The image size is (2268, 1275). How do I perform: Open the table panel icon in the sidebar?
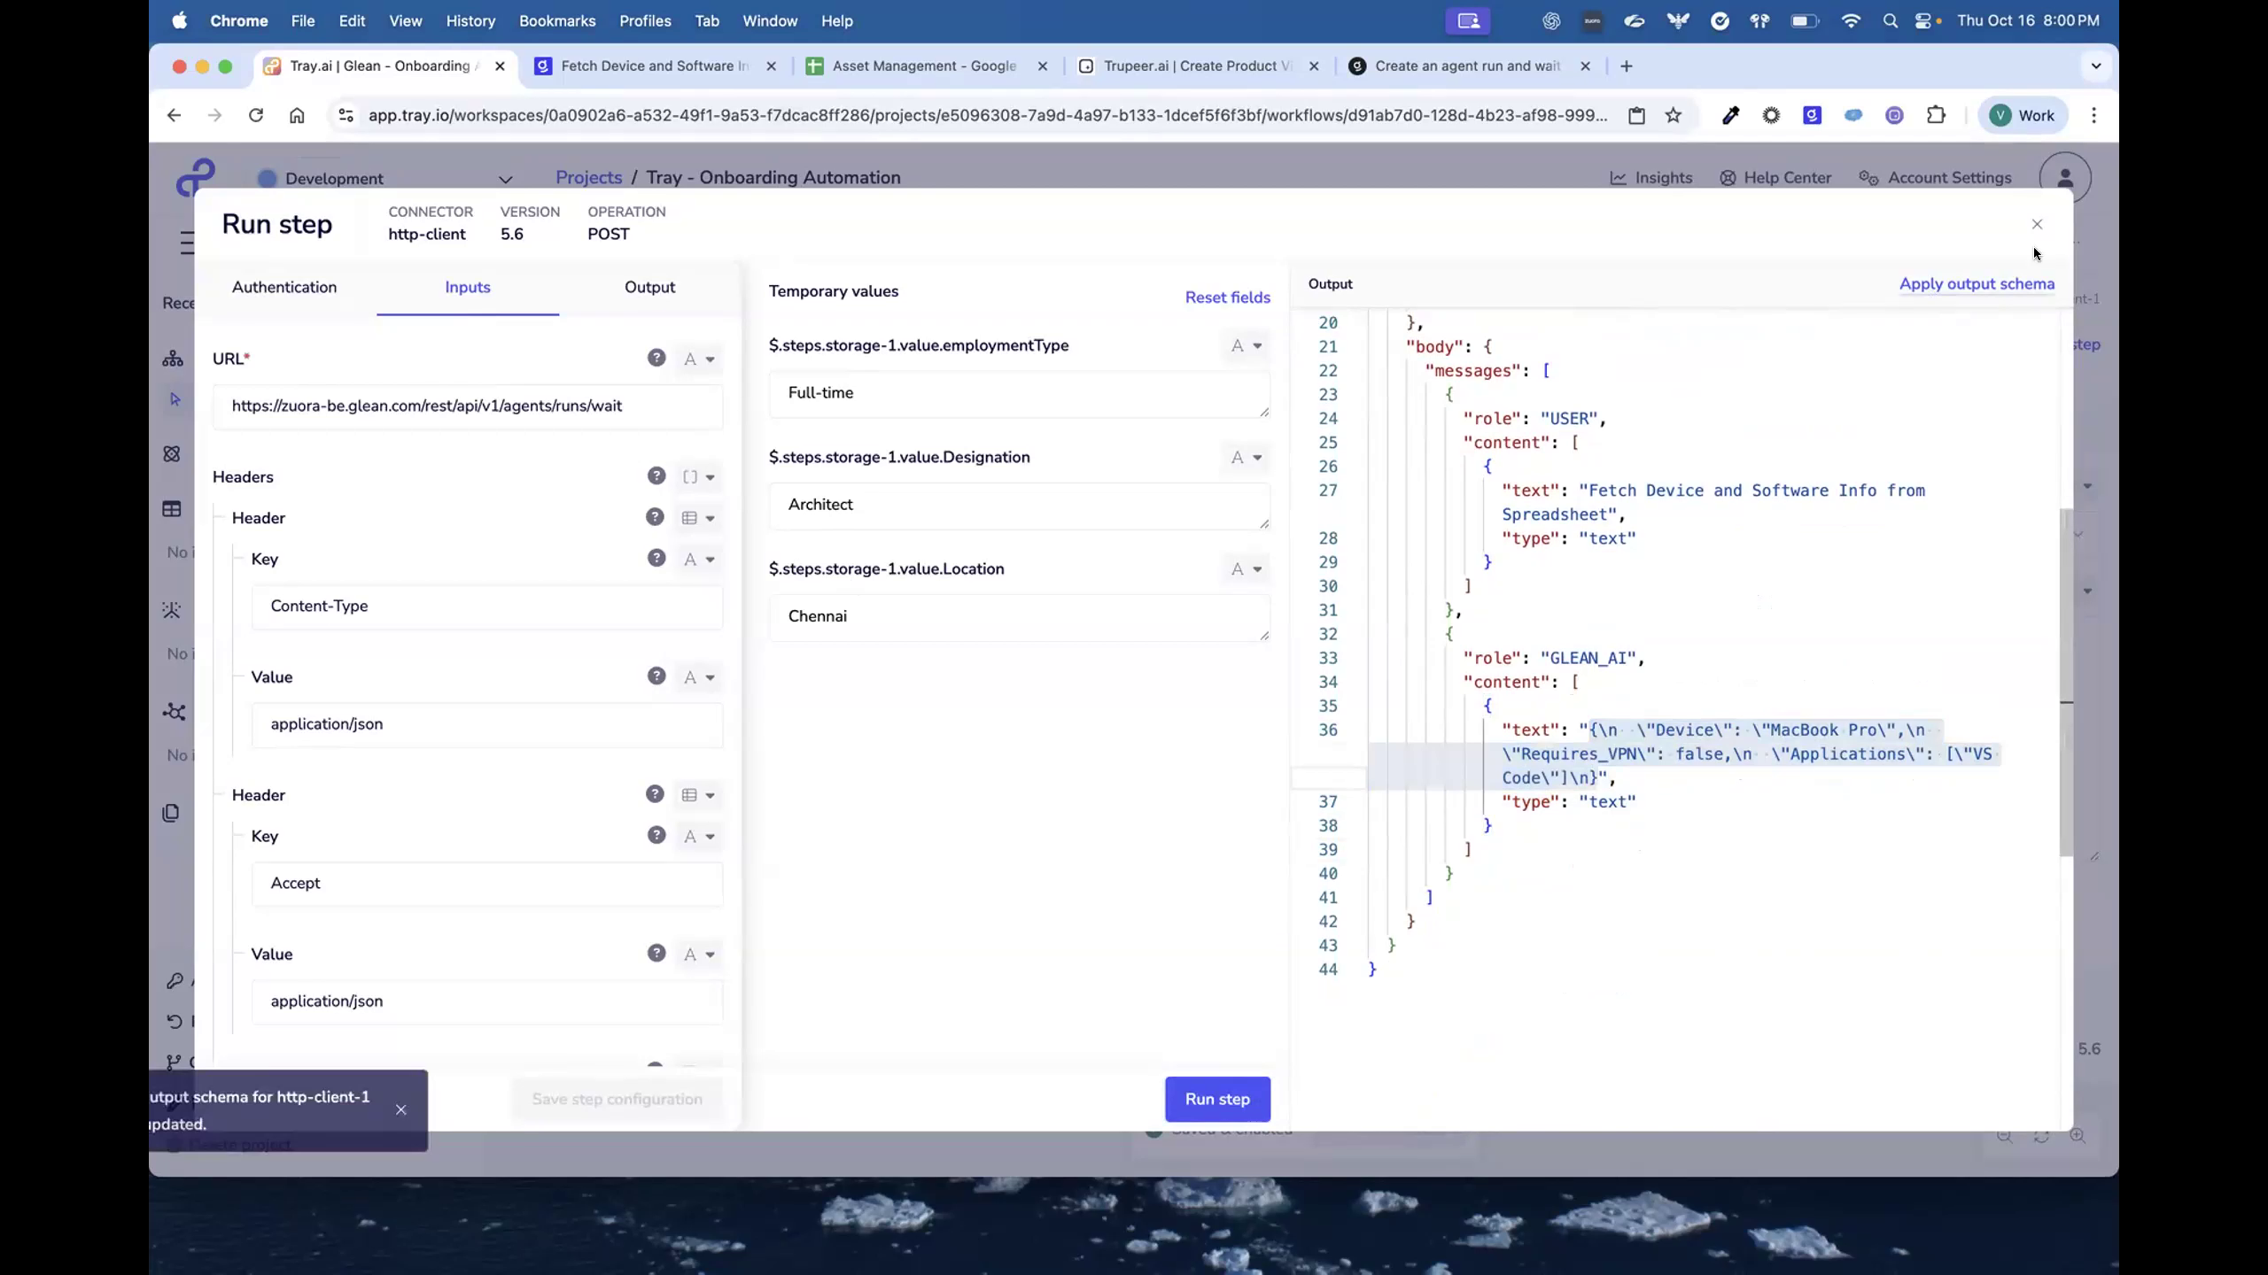172,508
